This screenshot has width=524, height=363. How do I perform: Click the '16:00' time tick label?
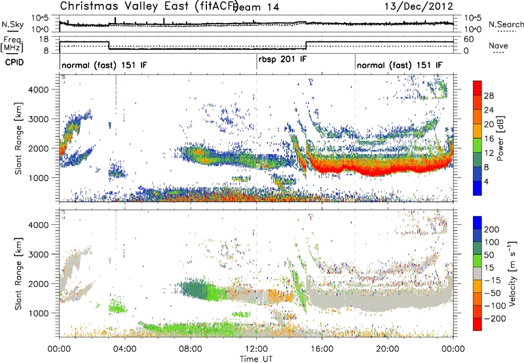click(322, 349)
